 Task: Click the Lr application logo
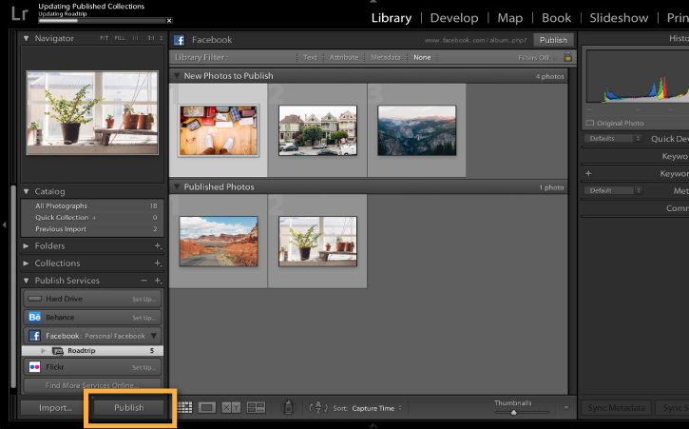click(x=20, y=13)
